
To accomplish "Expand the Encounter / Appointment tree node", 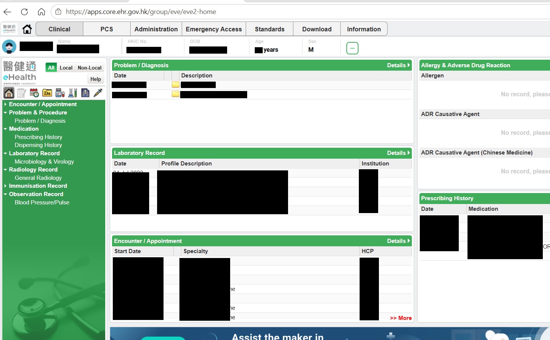I will 5,104.
